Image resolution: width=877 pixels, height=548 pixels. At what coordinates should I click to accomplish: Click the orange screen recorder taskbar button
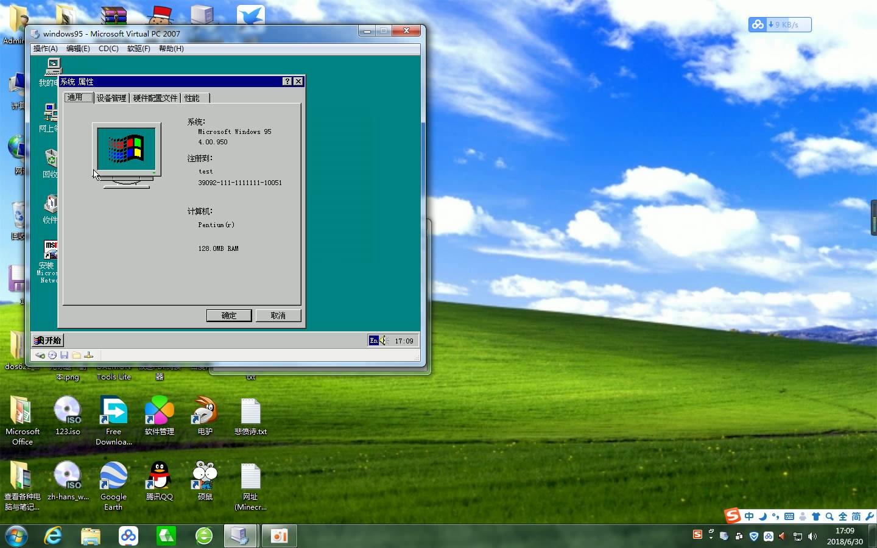point(279,536)
